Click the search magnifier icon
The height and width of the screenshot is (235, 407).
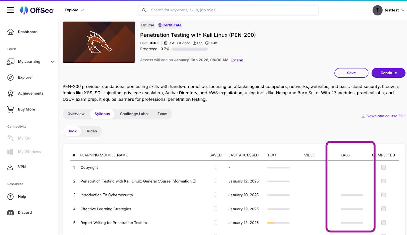tap(144, 10)
